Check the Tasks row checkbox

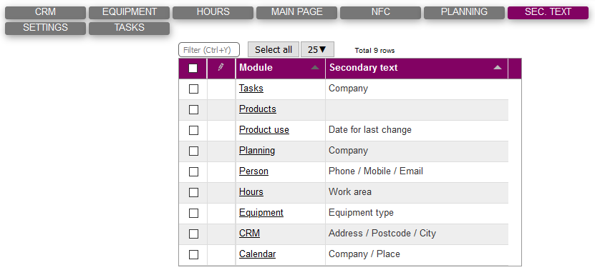tap(193, 89)
